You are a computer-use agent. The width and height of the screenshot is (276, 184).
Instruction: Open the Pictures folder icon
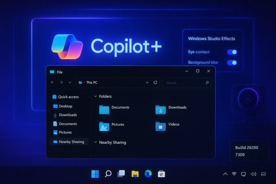coord(104,126)
